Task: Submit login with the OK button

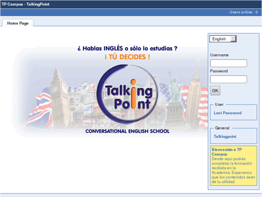Action: click(215, 90)
